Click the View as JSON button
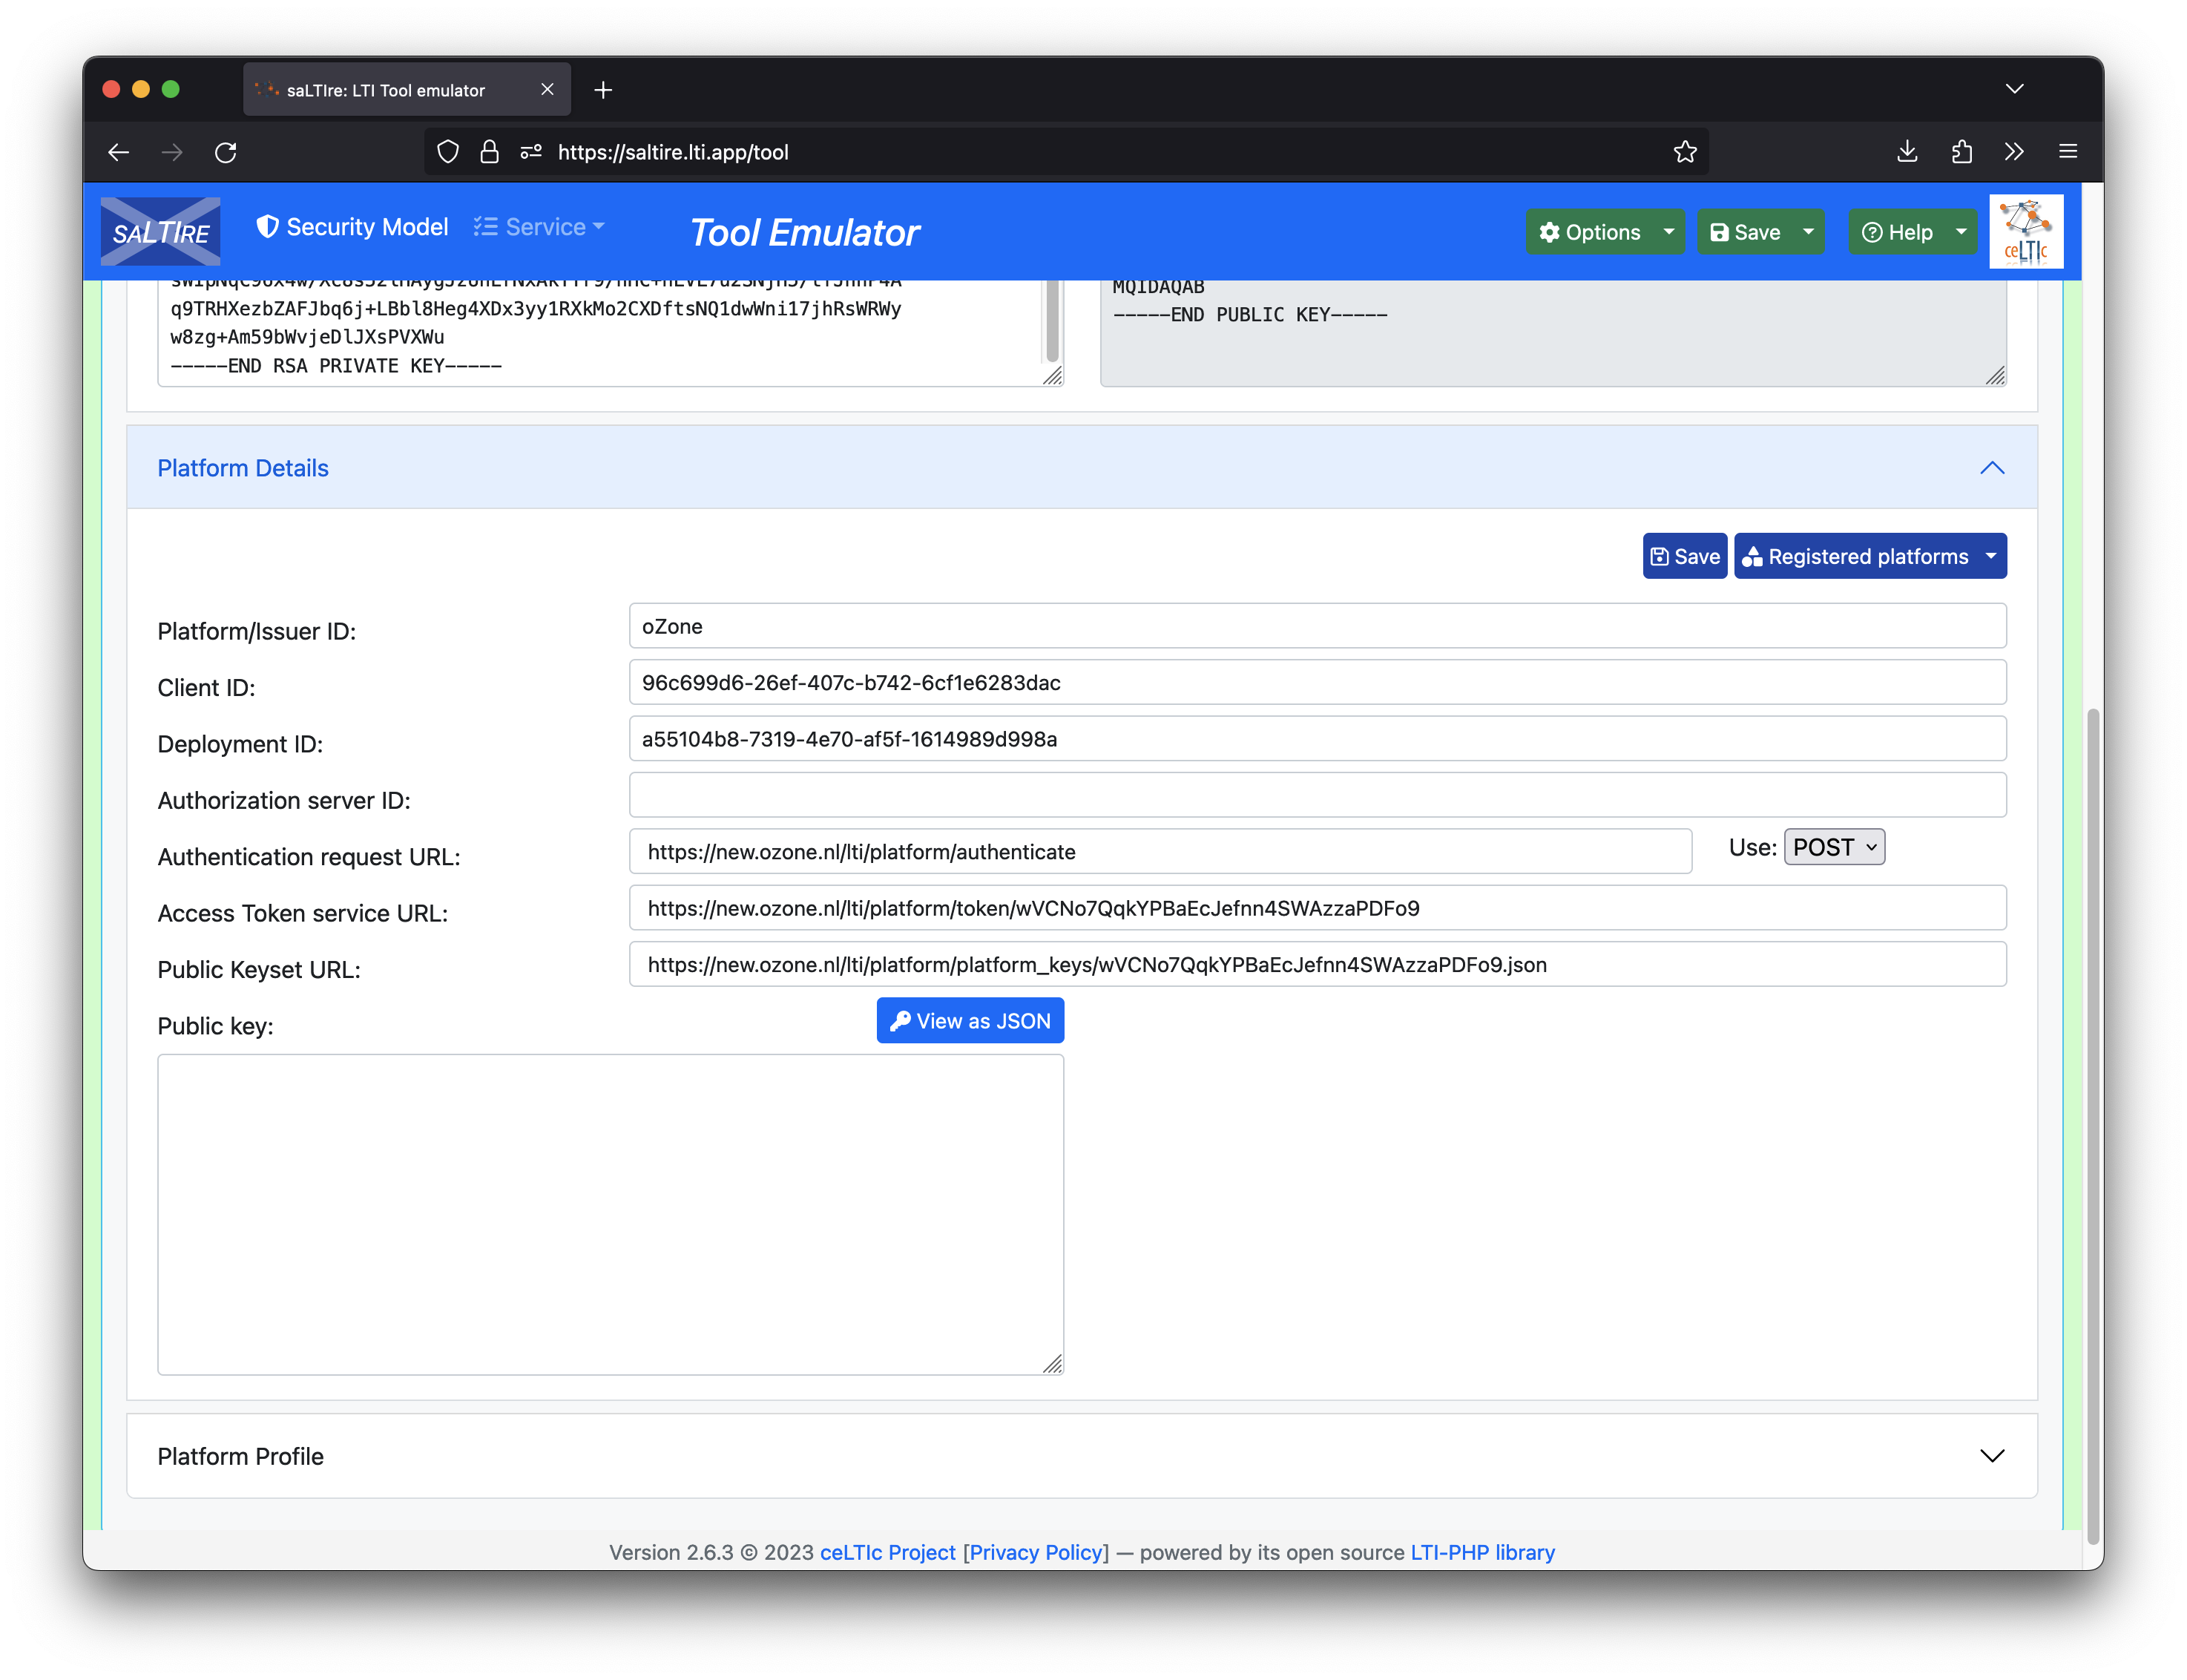The image size is (2187, 1680). tap(970, 1021)
